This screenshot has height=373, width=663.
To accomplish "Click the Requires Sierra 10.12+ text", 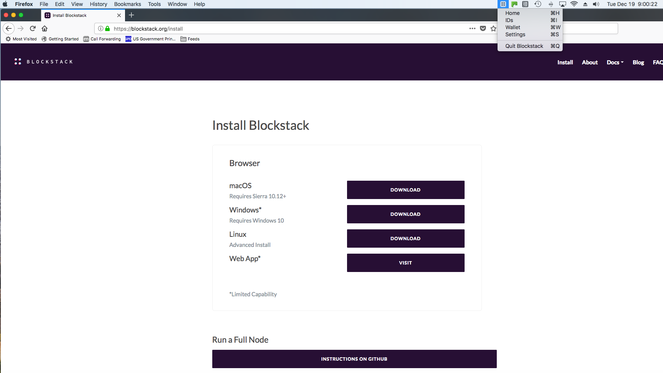I will tap(258, 196).
